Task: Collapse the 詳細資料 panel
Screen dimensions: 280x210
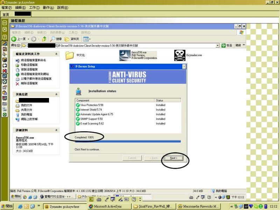Action: coord(56,130)
